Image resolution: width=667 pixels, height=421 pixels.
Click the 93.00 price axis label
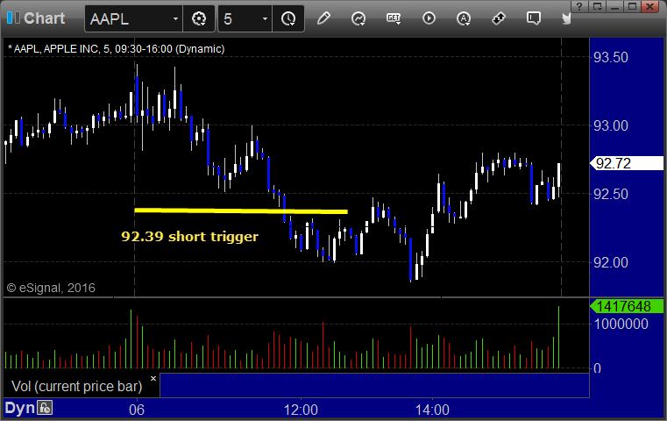(610, 126)
